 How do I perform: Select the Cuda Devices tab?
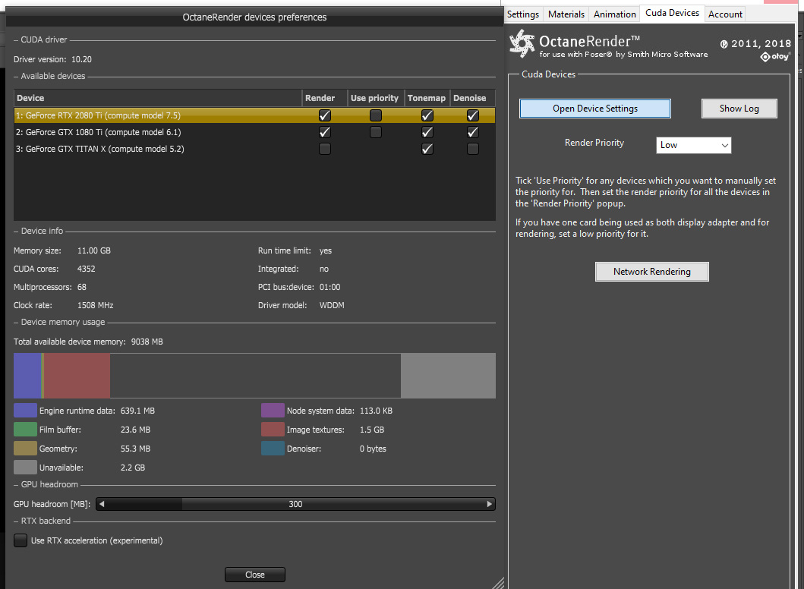tap(672, 14)
